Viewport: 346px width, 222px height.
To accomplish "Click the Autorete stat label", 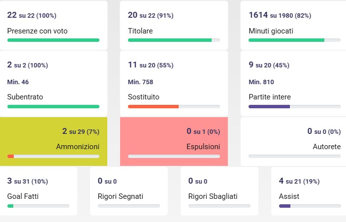I will point(326,147).
